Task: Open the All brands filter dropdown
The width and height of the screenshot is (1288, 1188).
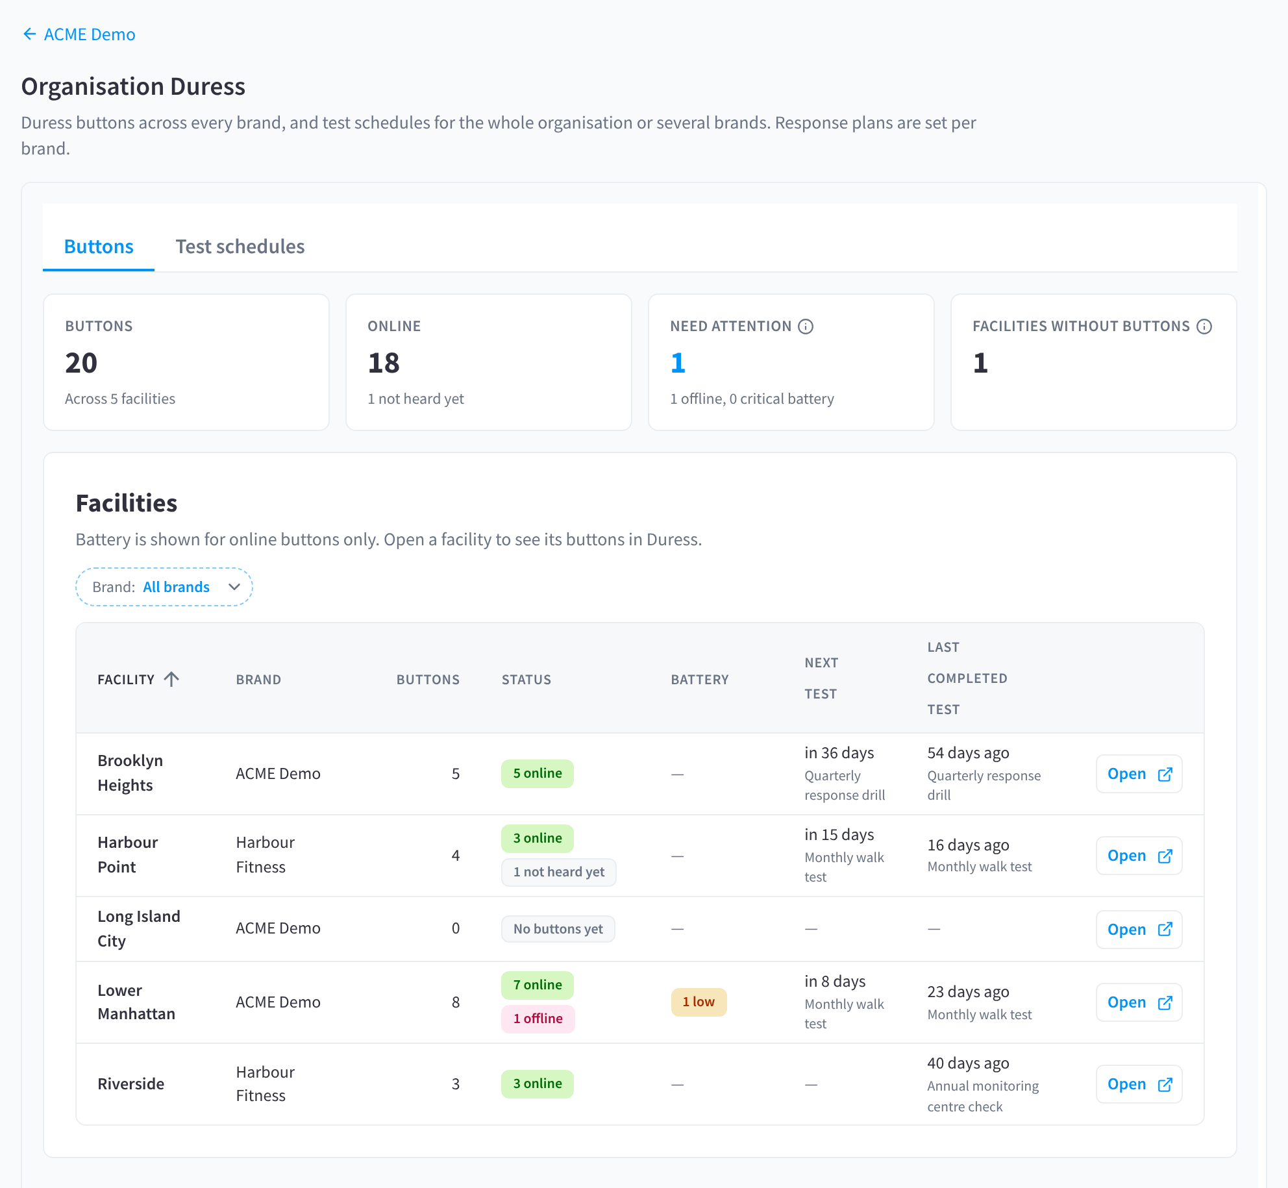Action: (164, 587)
